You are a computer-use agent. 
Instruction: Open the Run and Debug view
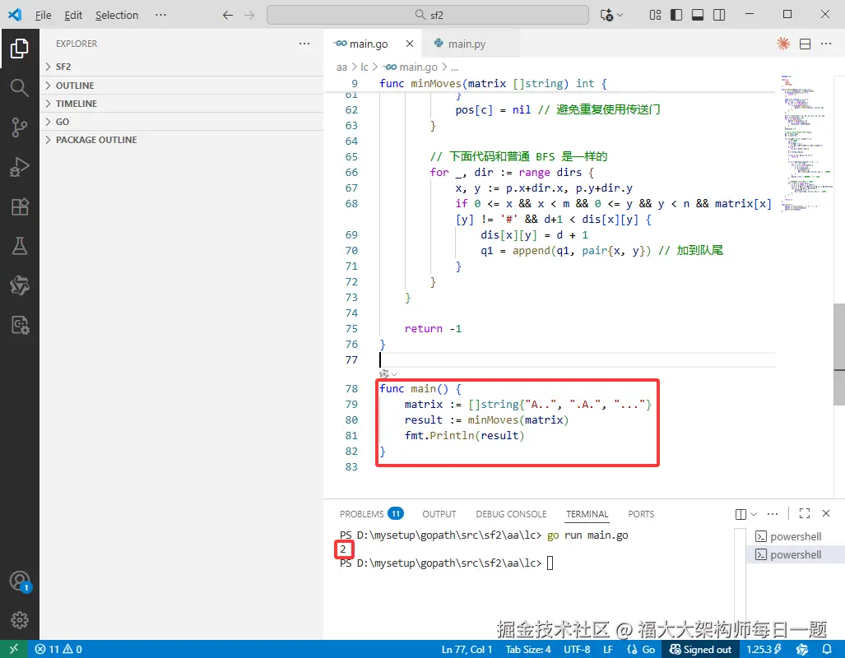(x=20, y=167)
